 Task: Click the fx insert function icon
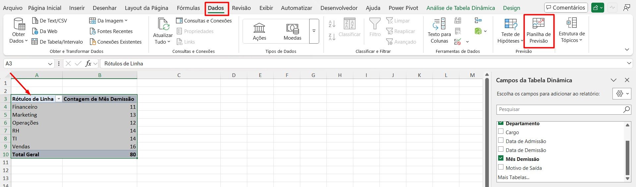(88, 63)
